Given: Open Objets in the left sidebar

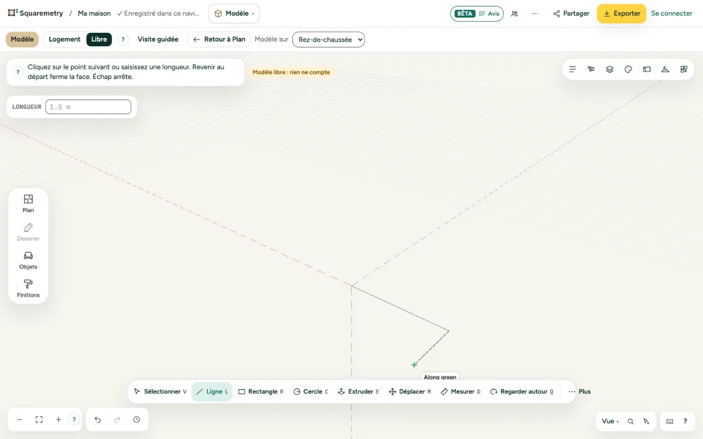Looking at the screenshot, I should point(28,260).
